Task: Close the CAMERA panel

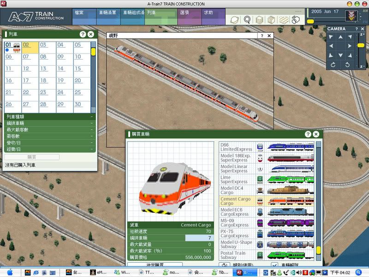Action: (363, 29)
